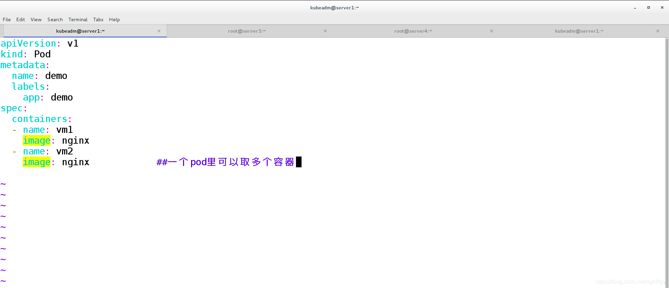Open the View menu
The height and width of the screenshot is (288, 669).
[x=36, y=19]
